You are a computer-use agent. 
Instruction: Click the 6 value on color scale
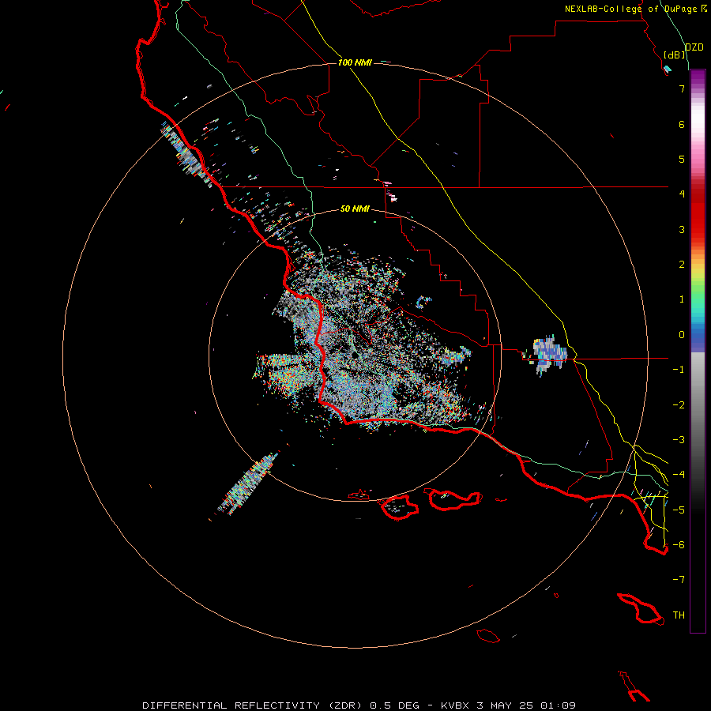point(682,124)
